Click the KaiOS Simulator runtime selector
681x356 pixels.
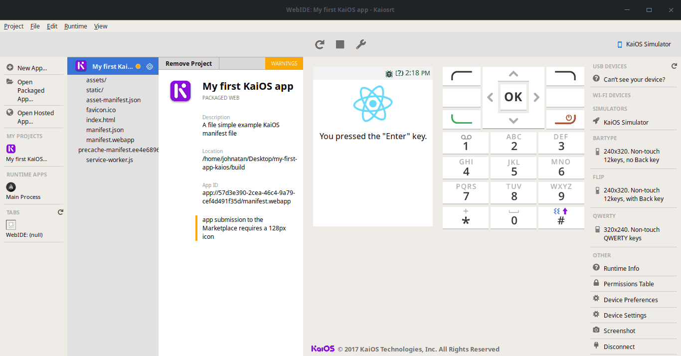click(x=644, y=44)
